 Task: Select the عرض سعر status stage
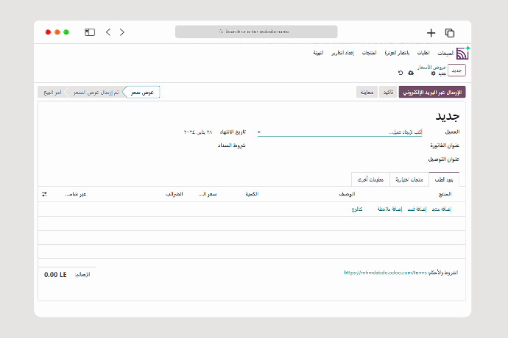142,93
